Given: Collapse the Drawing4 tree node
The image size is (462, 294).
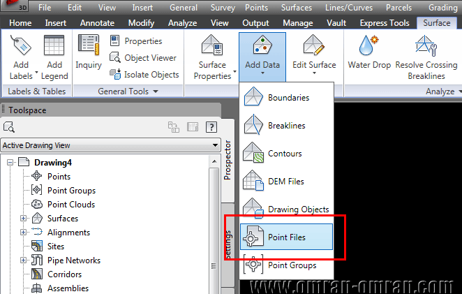Looking at the screenshot, I should tap(10, 162).
